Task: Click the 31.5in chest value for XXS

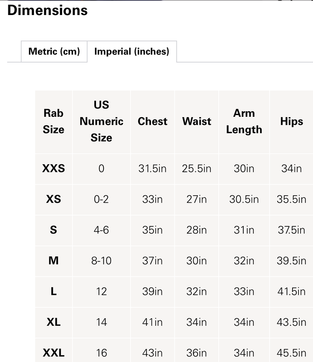Action: point(152,168)
